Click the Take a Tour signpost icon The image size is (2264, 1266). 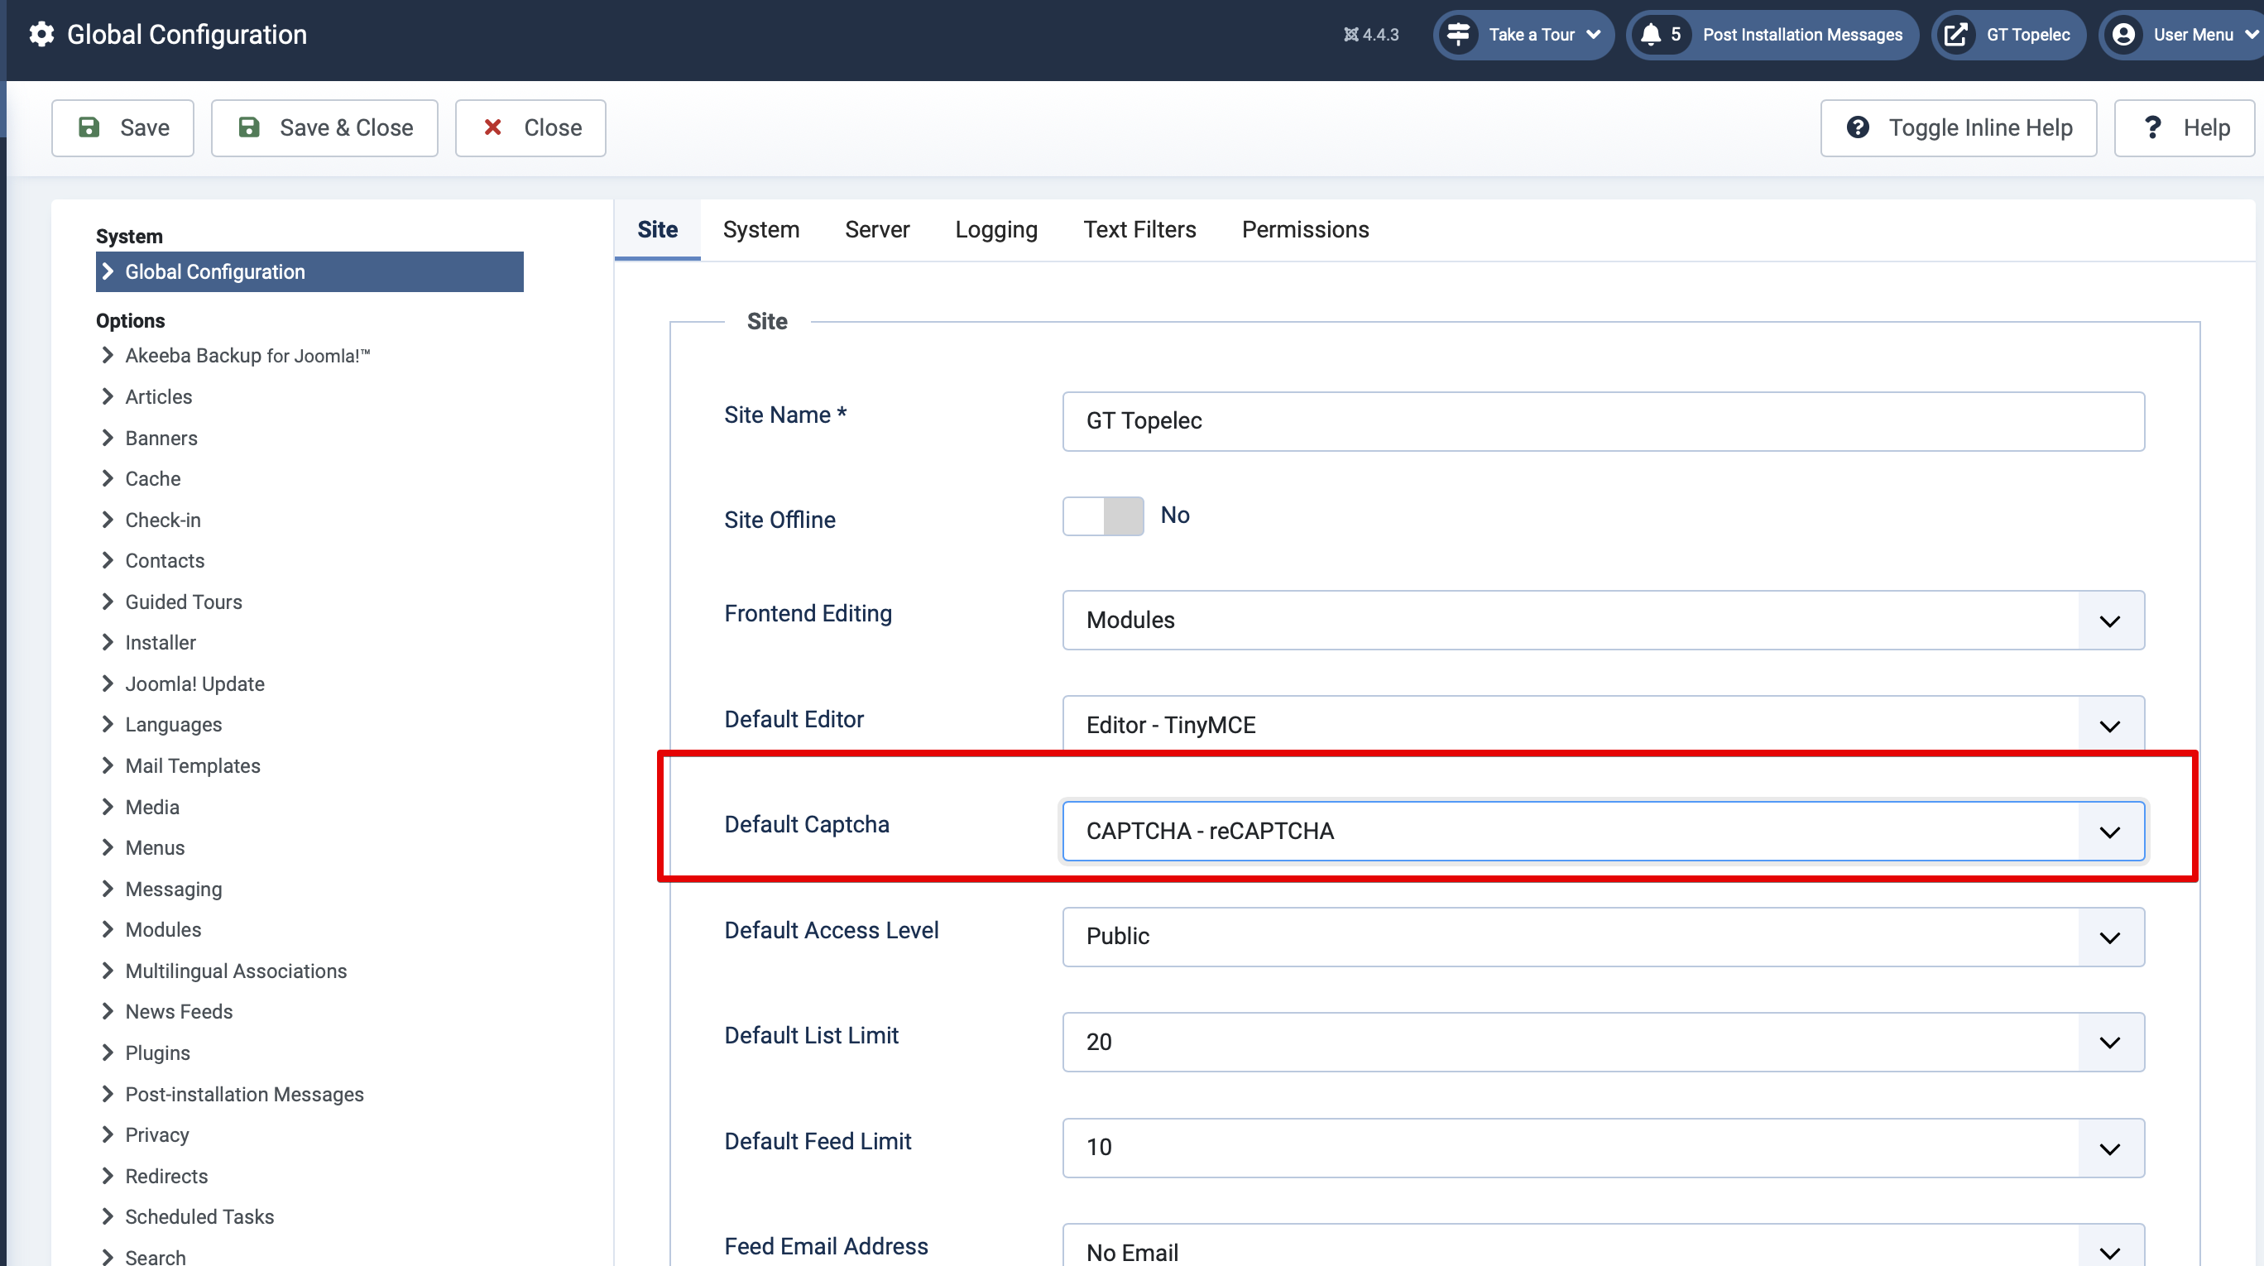pyautogui.click(x=1458, y=34)
